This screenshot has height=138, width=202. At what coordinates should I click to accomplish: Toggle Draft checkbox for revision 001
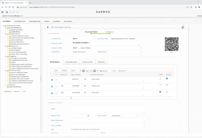pos(160,85)
